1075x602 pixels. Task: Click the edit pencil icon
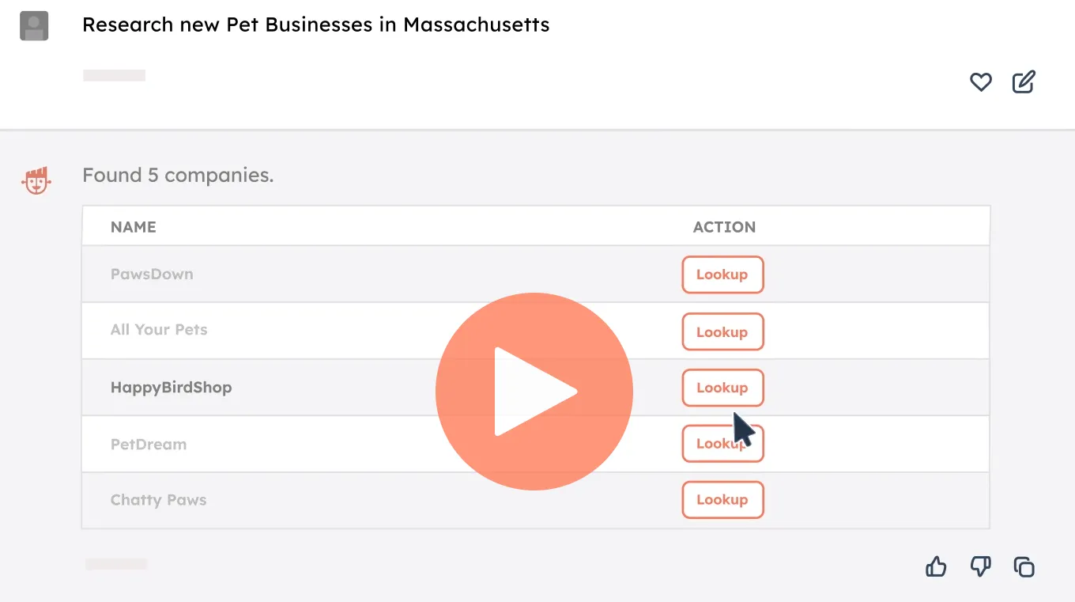pos(1024,81)
